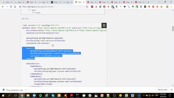The image size is (174, 98).
Task: Open the Command Prompt taskbar icon
Action: (77, 96)
